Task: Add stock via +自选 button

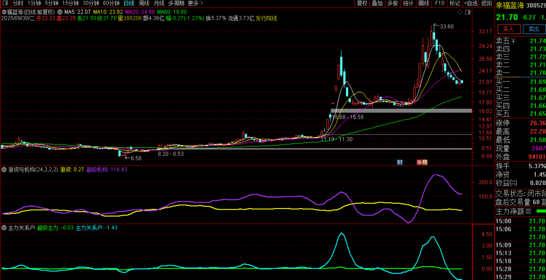Action: tap(471, 3)
